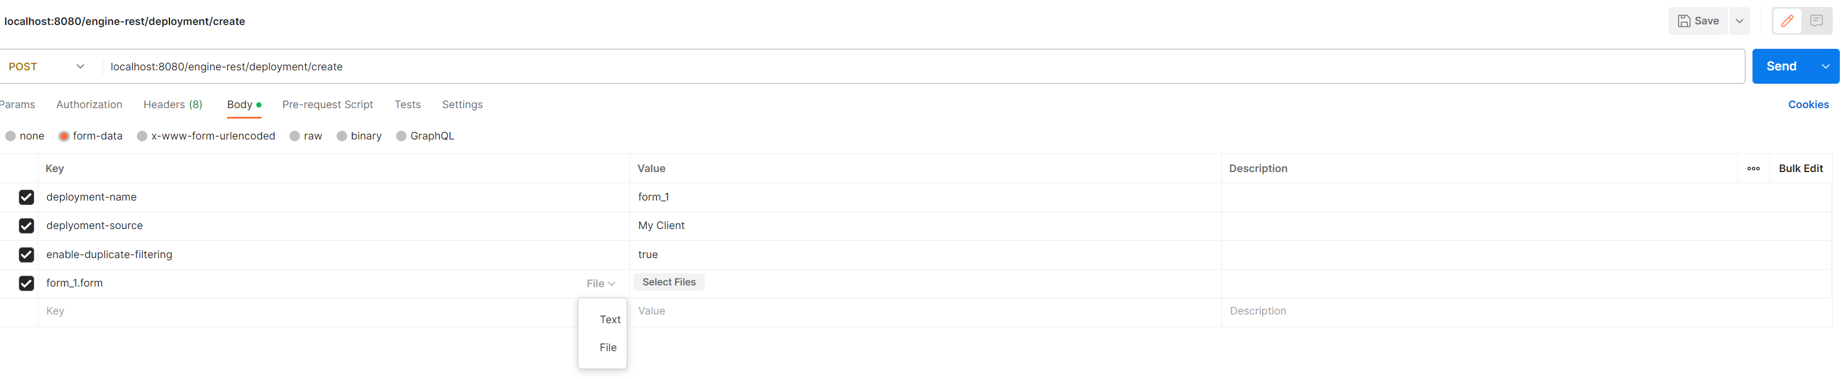Open the POST method dropdown
Screen dimensions: 1841x379
47,66
